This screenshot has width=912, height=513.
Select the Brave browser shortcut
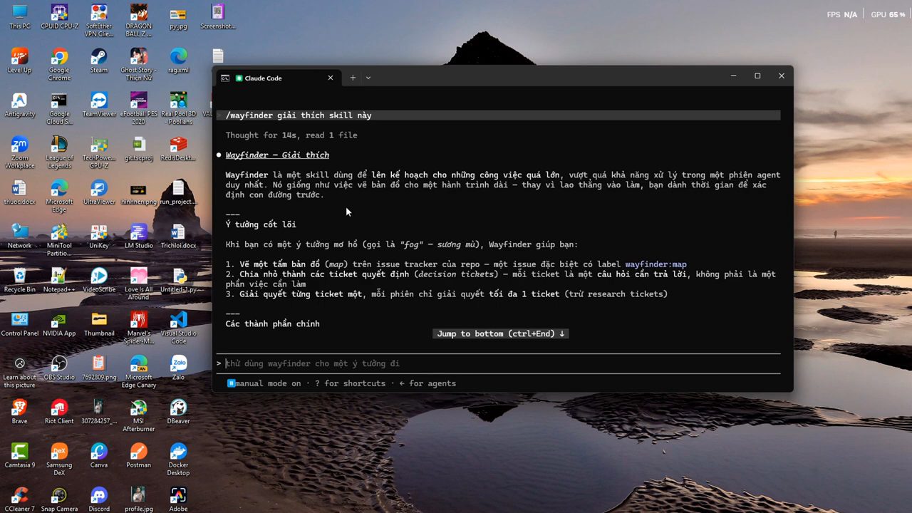coord(19,412)
